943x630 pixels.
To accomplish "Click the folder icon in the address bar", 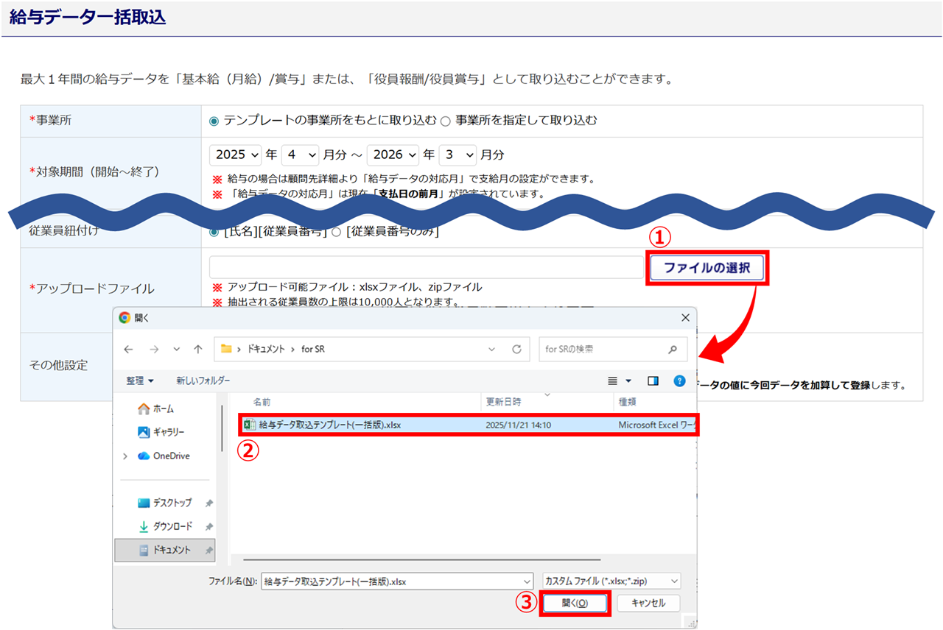I will click(227, 349).
